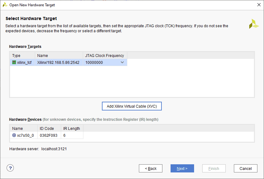264x179 pixels.
Task: Go to previous step with Back button
Action: [150, 168]
